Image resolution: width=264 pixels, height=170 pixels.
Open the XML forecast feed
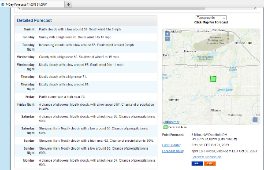[210, 163]
